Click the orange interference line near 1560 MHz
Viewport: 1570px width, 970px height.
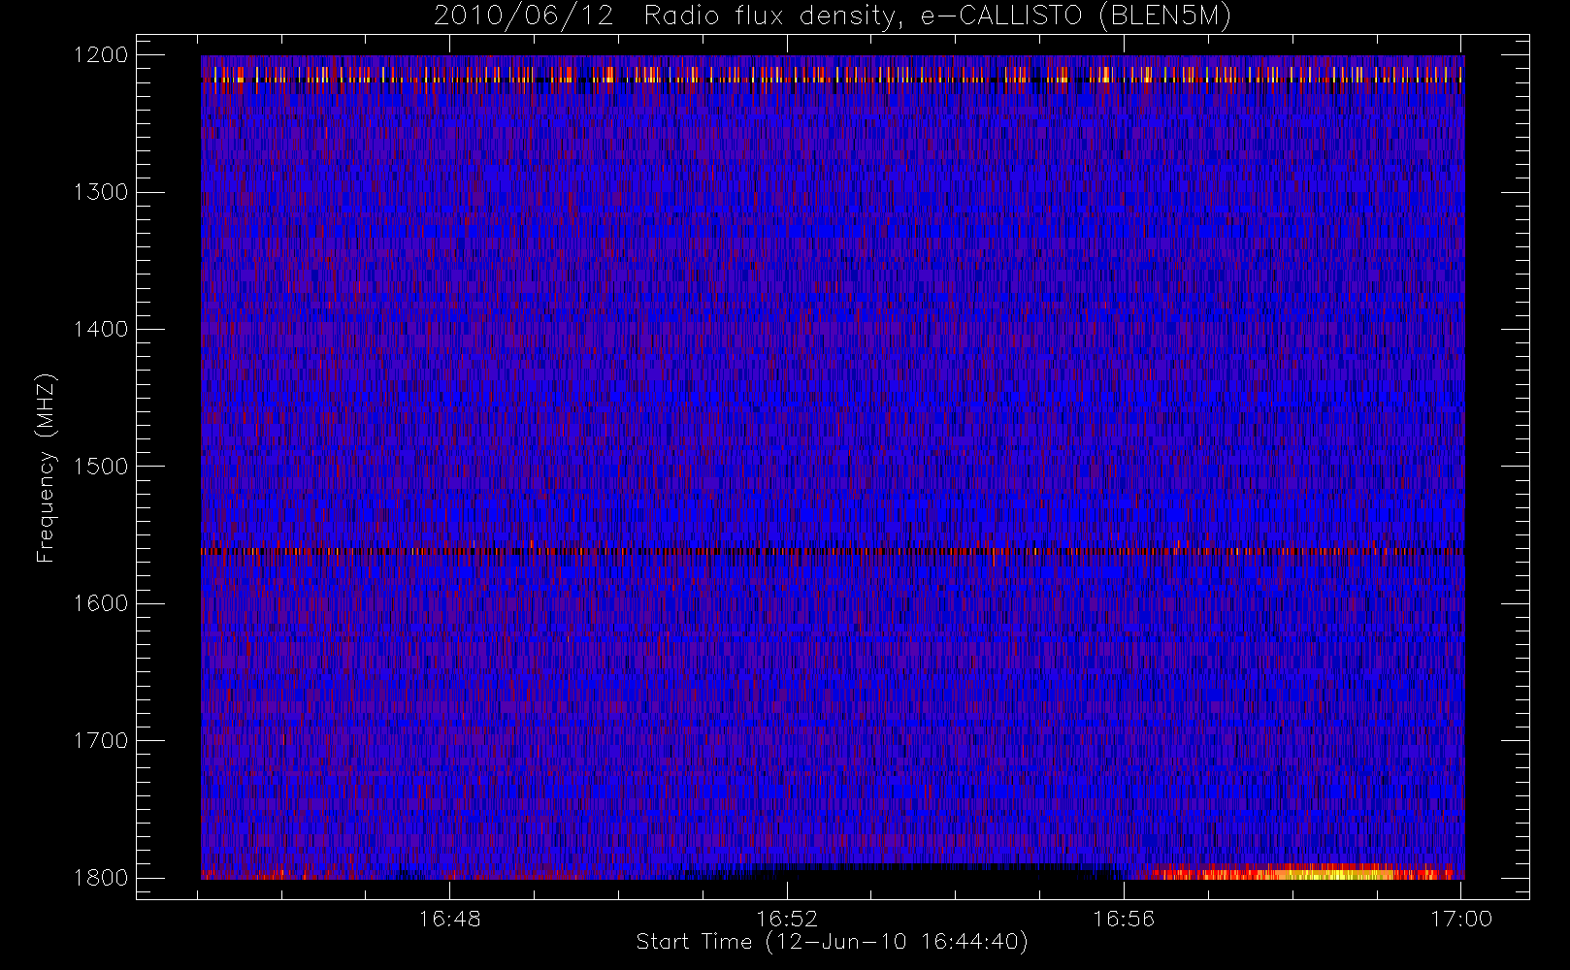[x=833, y=551]
